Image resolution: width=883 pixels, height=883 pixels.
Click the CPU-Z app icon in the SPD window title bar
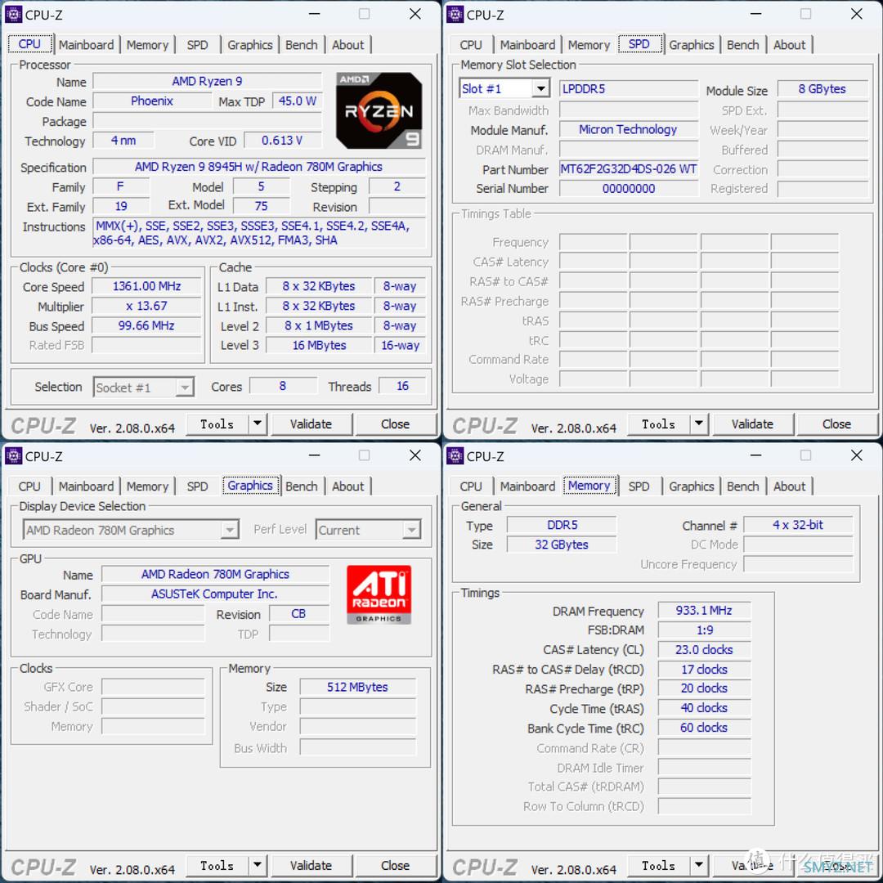point(455,14)
